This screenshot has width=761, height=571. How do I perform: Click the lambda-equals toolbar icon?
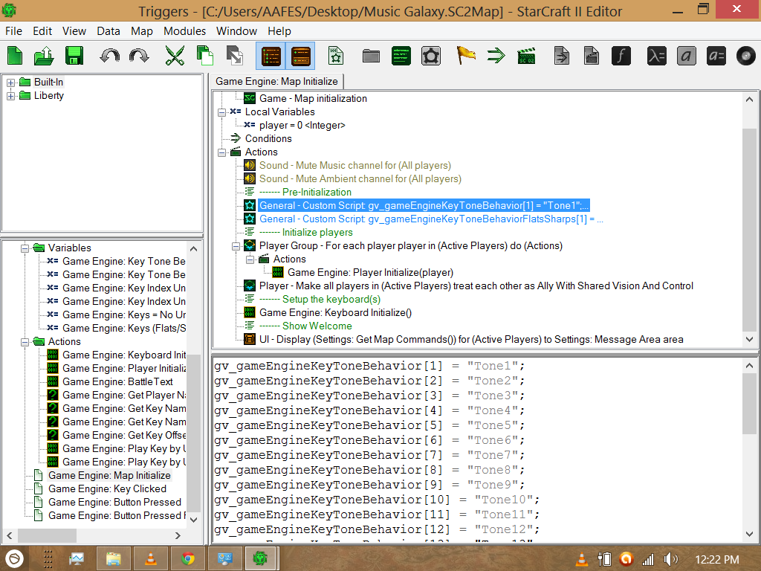[656, 55]
